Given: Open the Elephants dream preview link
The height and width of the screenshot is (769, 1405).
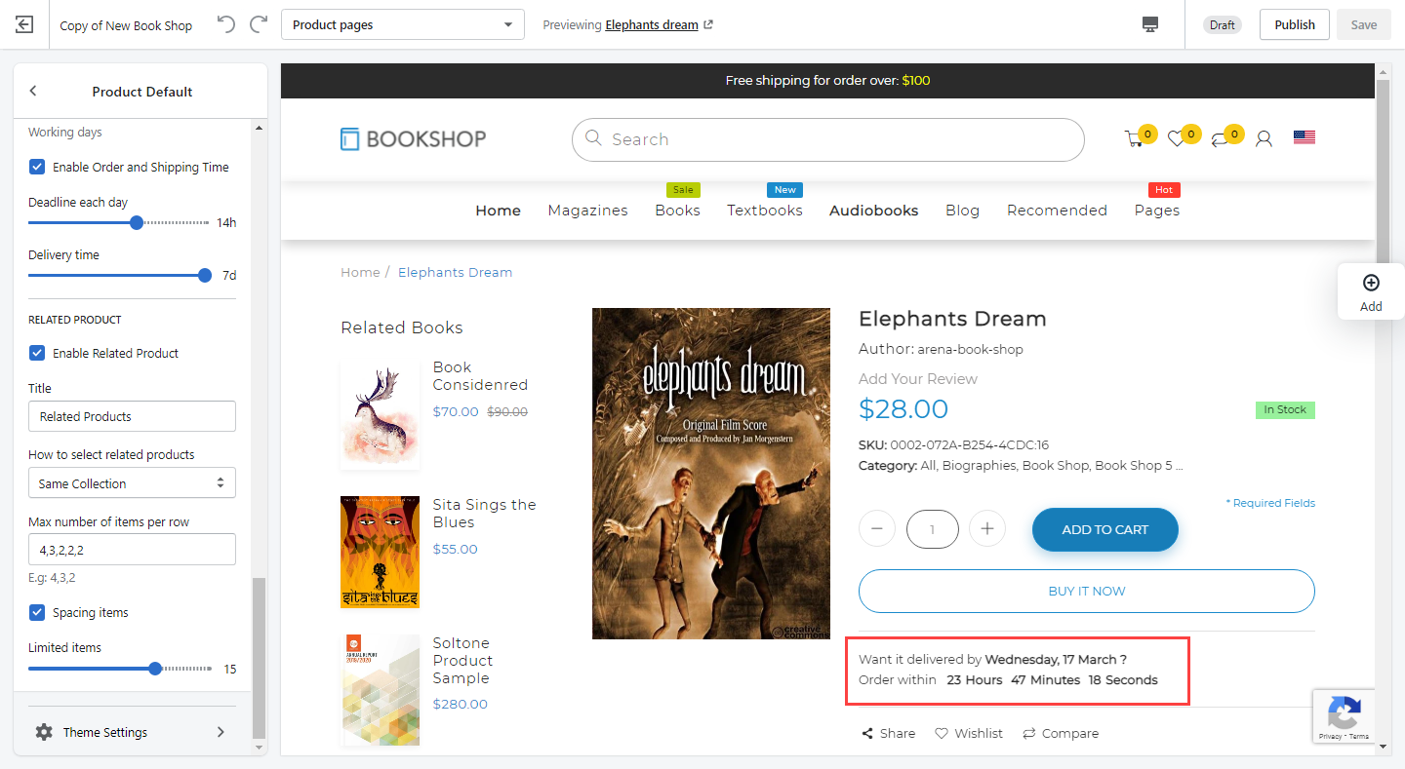Looking at the screenshot, I should click(x=660, y=24).
